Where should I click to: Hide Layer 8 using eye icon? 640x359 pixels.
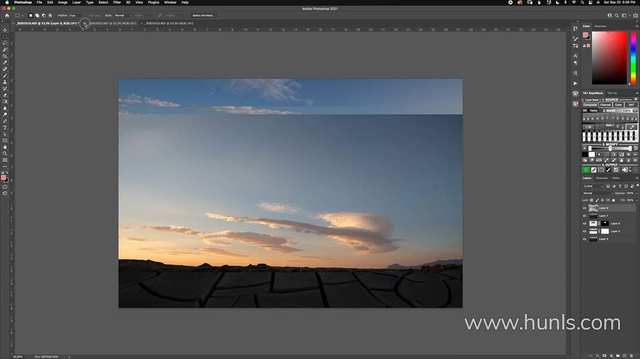(x=585, y=208)
